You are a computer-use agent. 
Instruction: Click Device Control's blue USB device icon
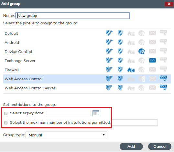point(142,51)
